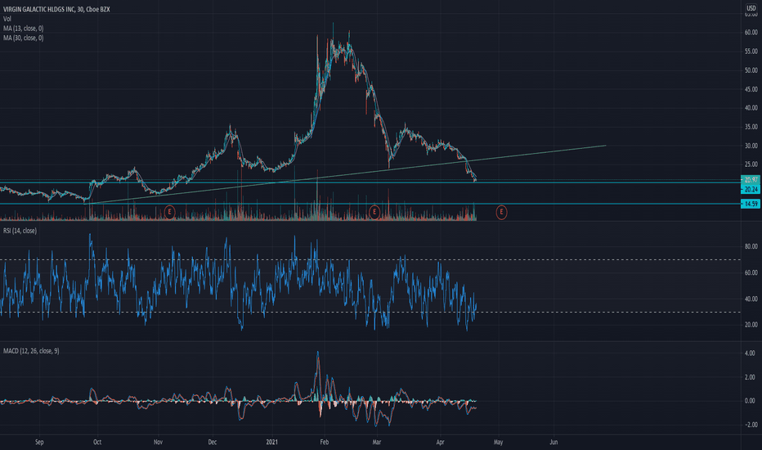
Task: Click the -2.00 value on the MACD scale
Action: coord(751,425)
